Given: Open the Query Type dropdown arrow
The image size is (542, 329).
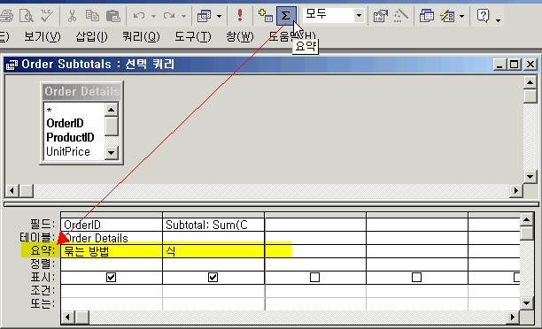Looking at the screenshot, I should pos(219,16).
